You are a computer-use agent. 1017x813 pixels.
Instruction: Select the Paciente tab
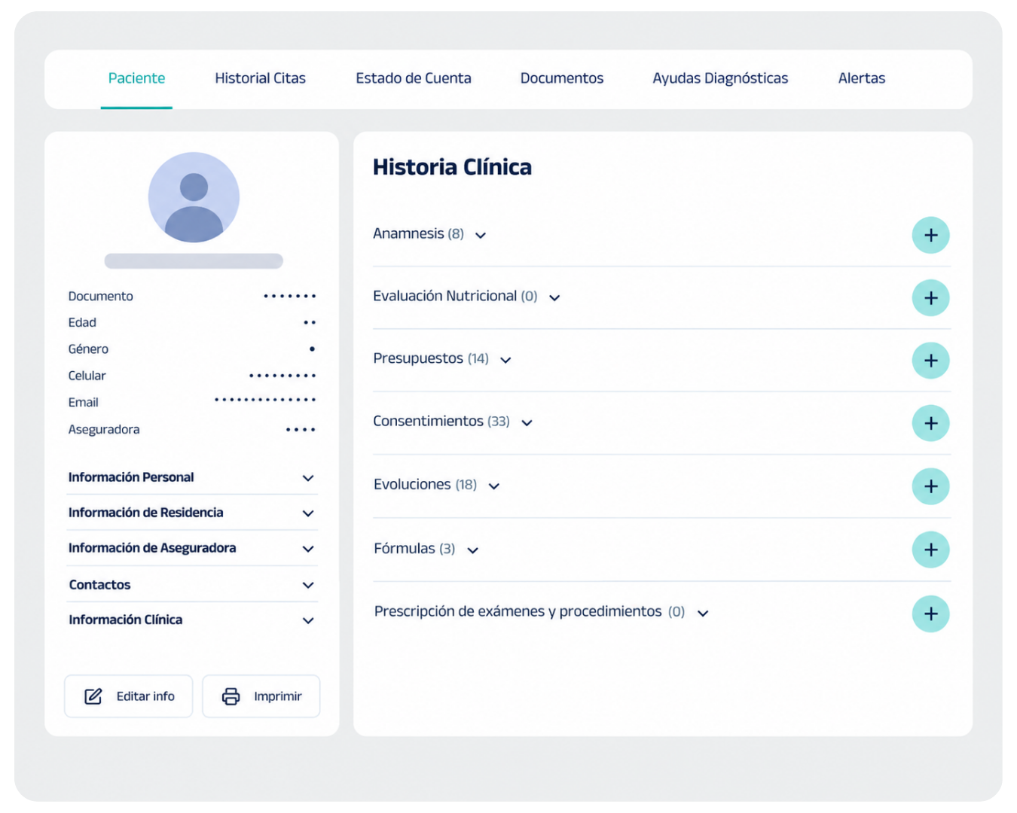point(136,78)
